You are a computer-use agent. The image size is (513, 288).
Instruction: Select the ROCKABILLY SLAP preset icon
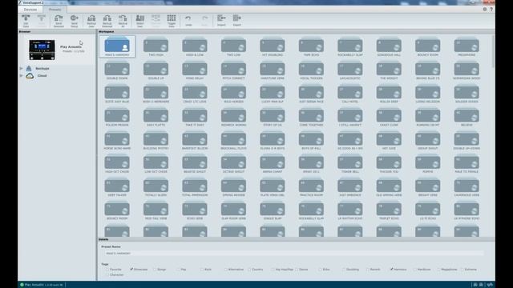[x=350, y=46]
